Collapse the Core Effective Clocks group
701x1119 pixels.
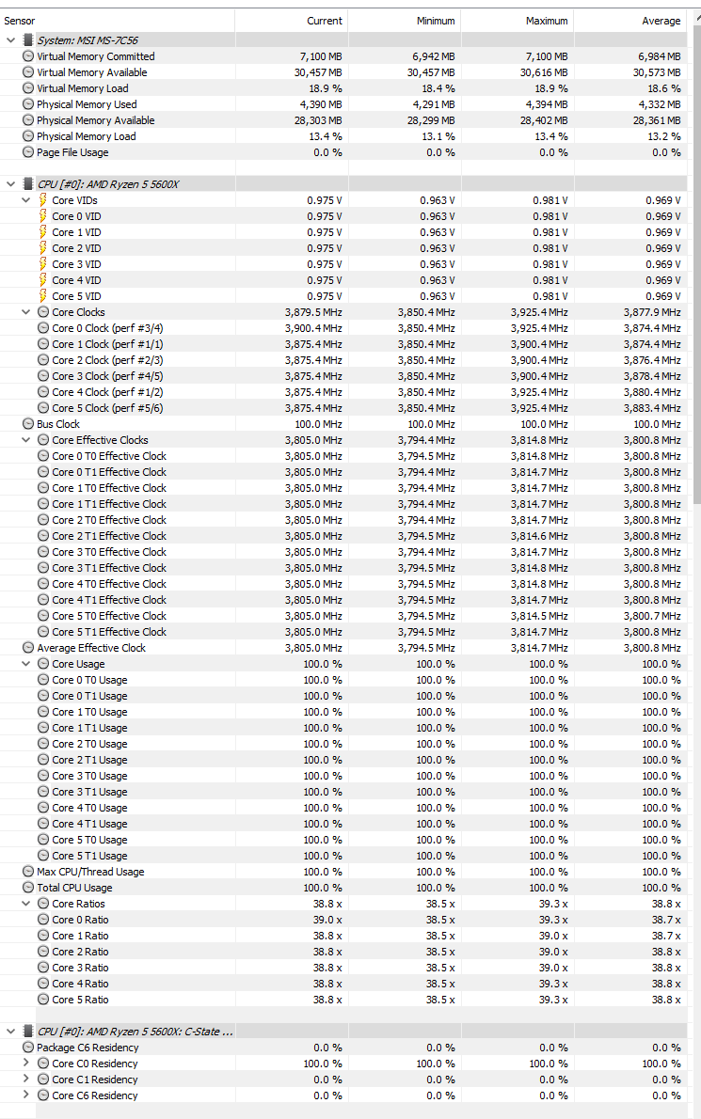click(25, 440)
